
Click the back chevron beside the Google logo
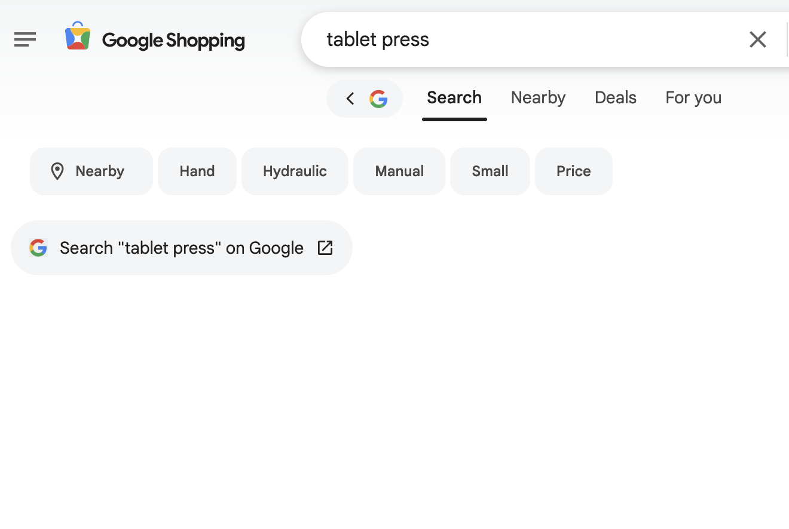coord(350,99)
